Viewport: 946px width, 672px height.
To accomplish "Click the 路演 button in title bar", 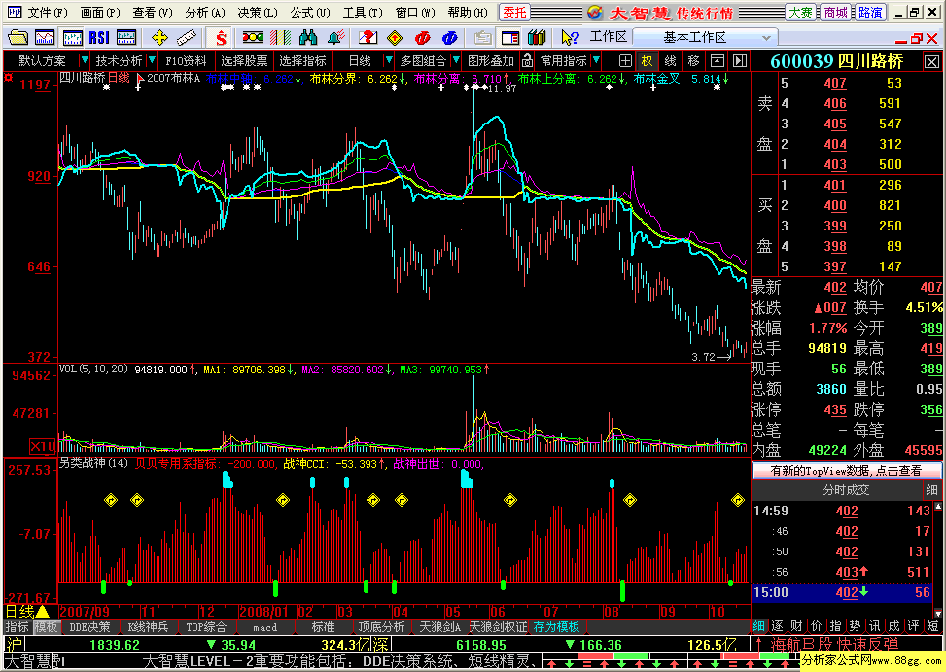I will coord(870,12).
